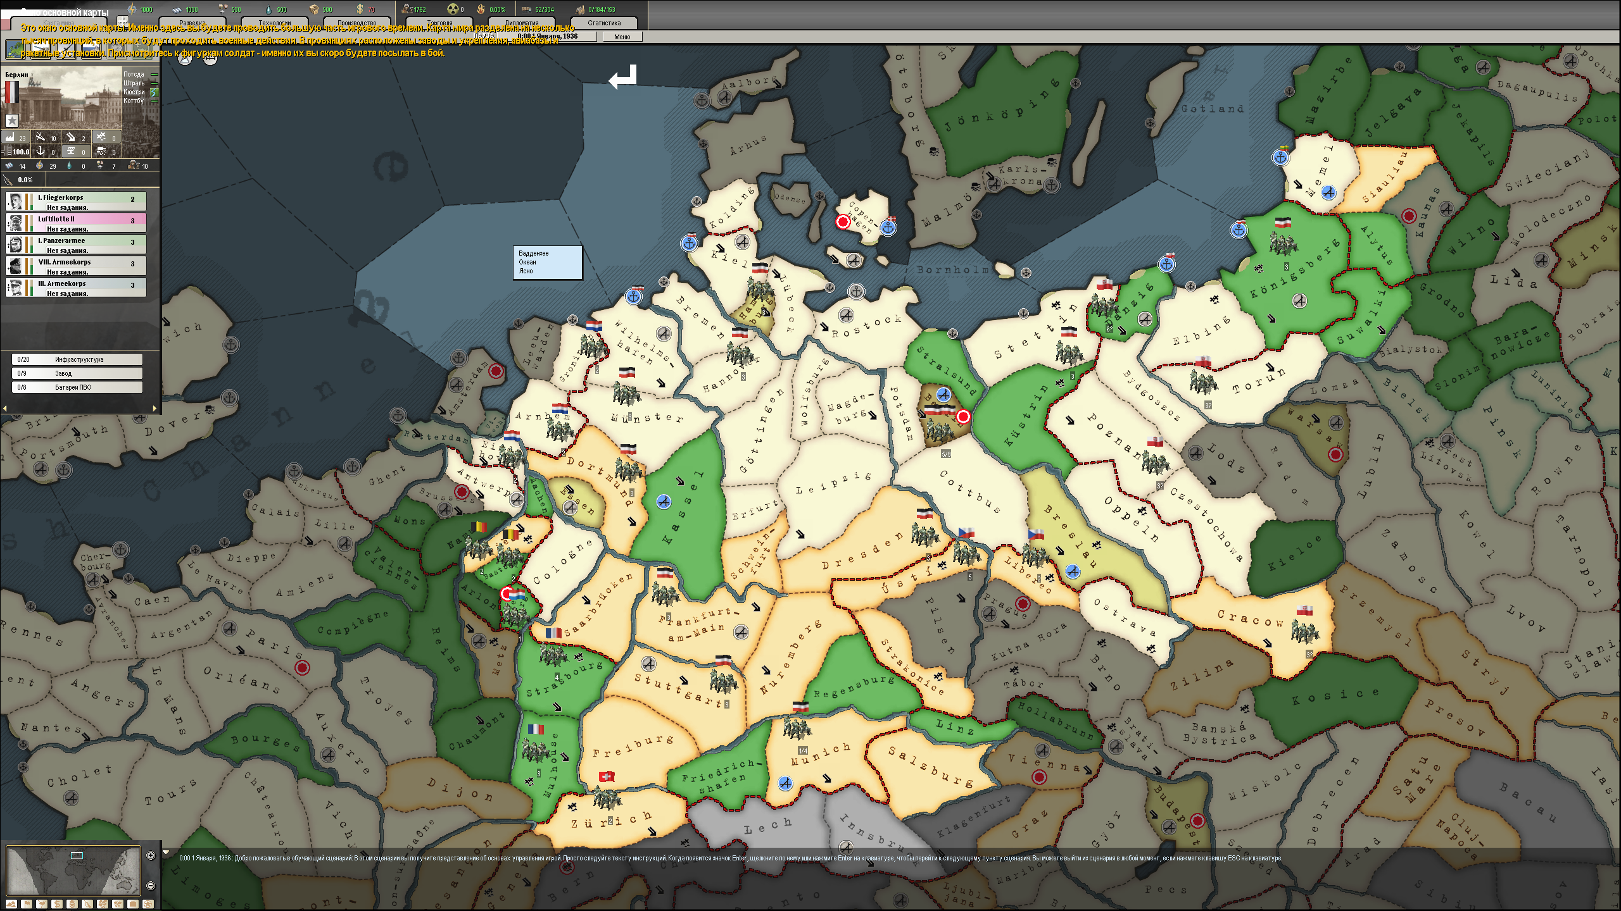Click the manpower icon showing 1762

[x=407, y=9]
